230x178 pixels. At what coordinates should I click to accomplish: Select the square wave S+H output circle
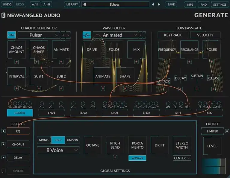coord(187,104)
